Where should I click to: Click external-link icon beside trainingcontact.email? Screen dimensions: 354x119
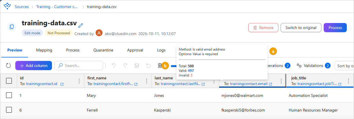(x=271, y=84)
